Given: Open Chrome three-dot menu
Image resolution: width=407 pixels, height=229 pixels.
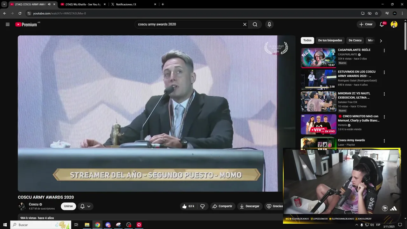Looking at the screenshot, I should [402, 13].
